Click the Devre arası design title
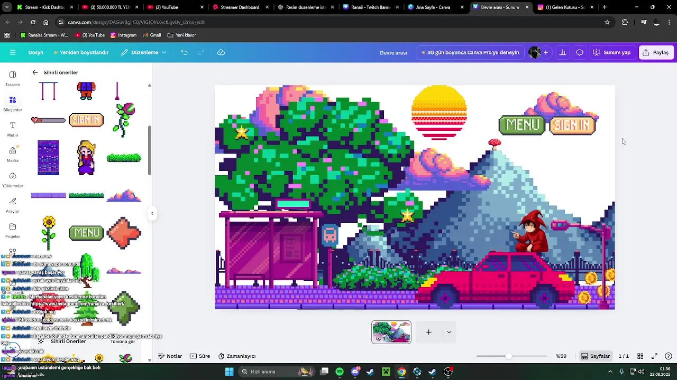This screenshot has height=380, width=677. (x=394, y=52)
